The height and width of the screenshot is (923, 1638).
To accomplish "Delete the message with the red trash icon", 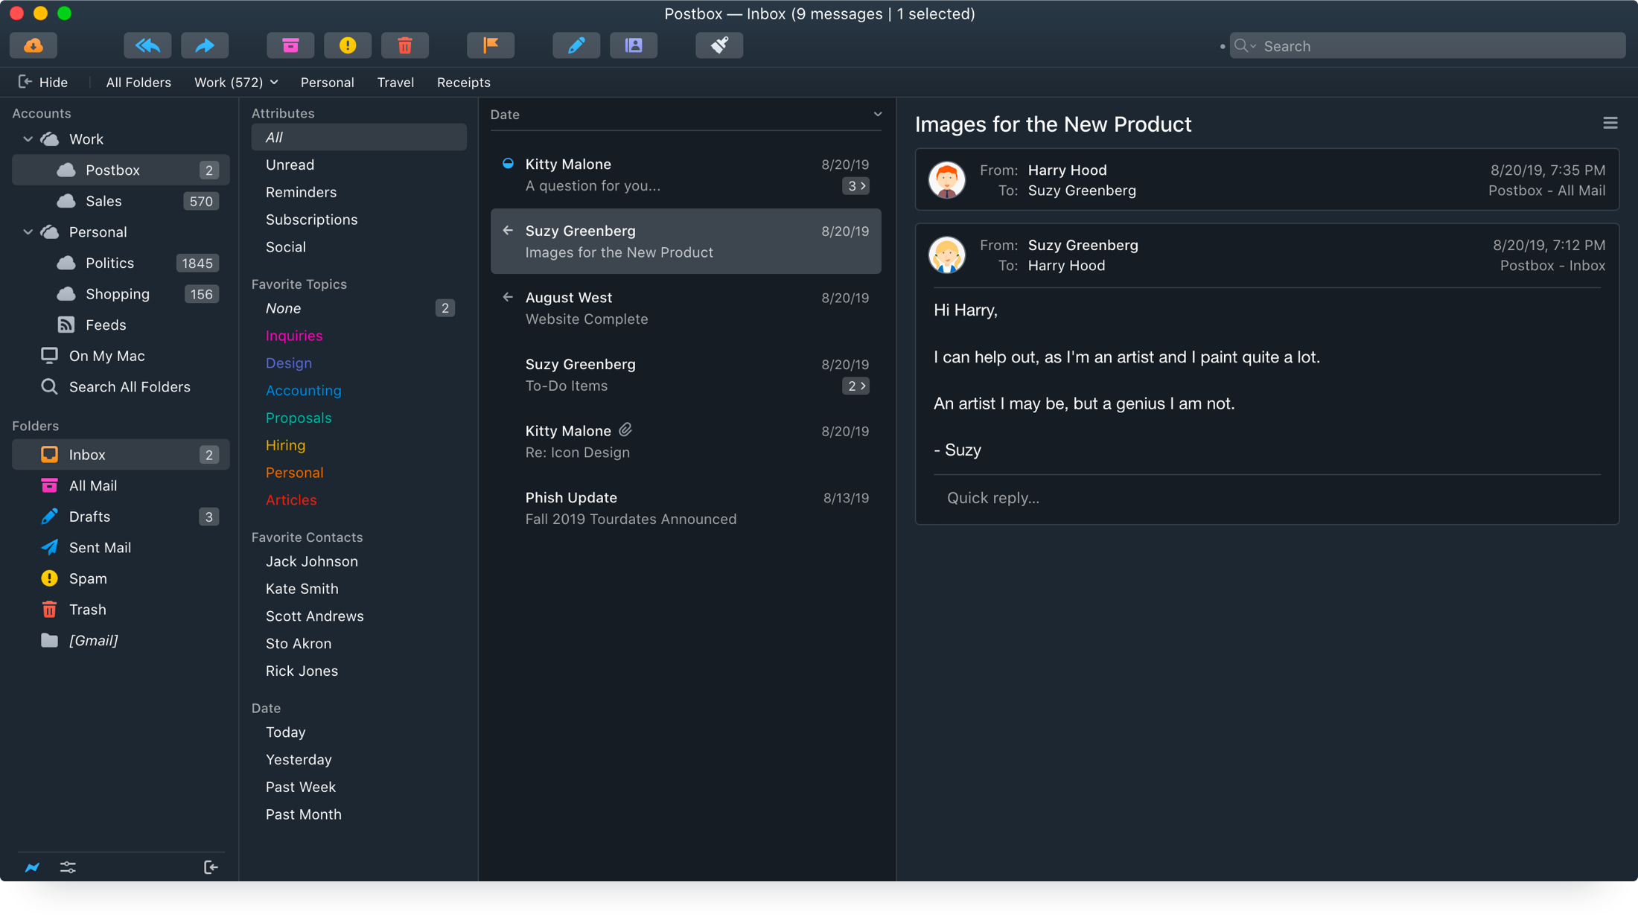I will click(x=405, y=45).
